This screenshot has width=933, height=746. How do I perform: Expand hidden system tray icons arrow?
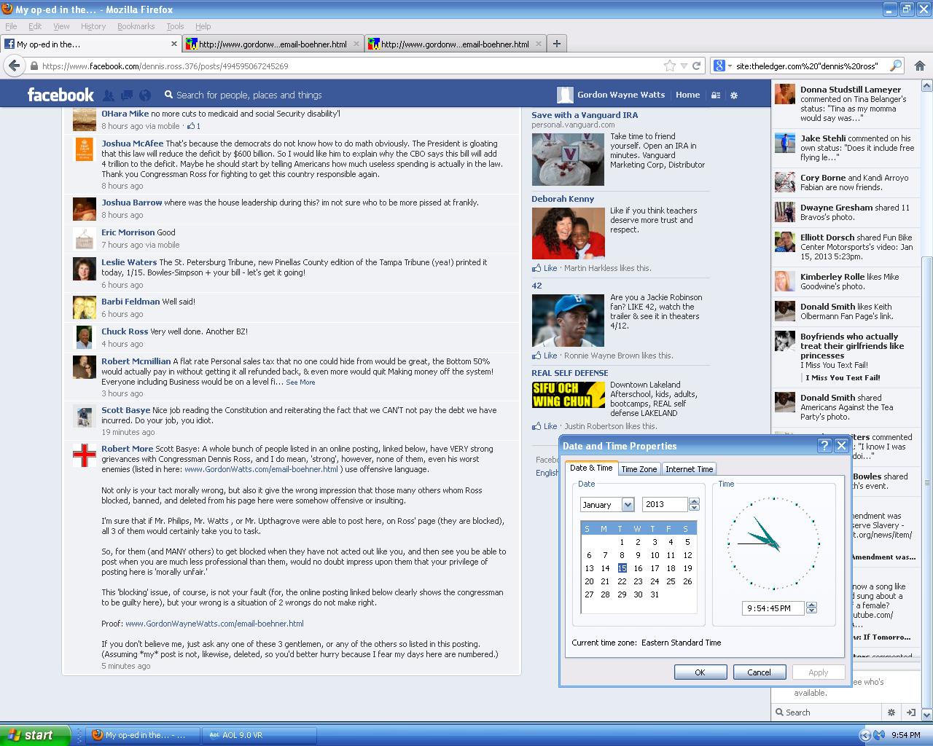pyautogui.click(x=865, y=735)
